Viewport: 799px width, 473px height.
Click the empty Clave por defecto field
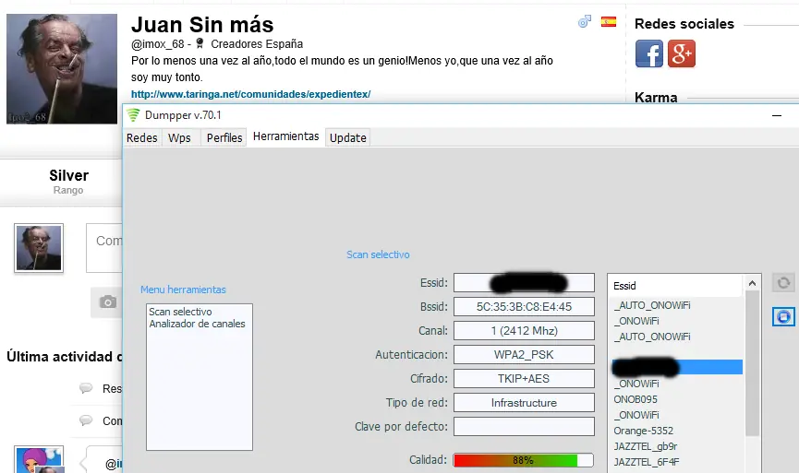(524, 426)
